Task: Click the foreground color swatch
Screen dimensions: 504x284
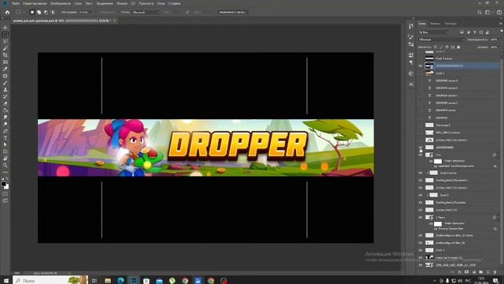Action: coord(3,184)
